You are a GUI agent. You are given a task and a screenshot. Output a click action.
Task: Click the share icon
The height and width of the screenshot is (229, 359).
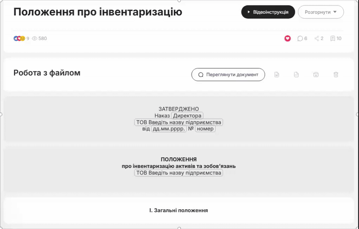(317, 39)
